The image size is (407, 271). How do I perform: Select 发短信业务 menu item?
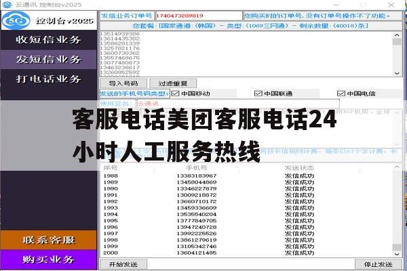pyautogui.click(x=49, y=60)
